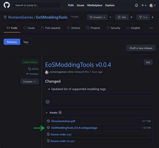Open the v0.0.4 tag link
Screen dimensions: 159x148
coord(34,69)
